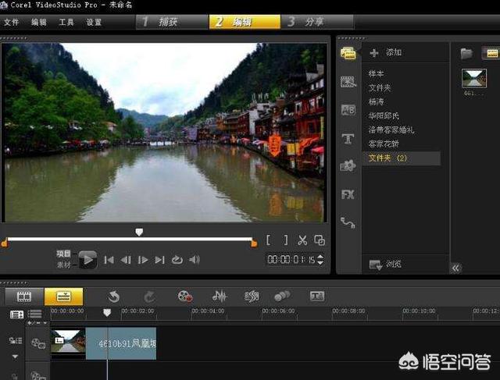This screenshot has height=380, width=500.
Task: Open the motion tracking icon
Action: 282,297
